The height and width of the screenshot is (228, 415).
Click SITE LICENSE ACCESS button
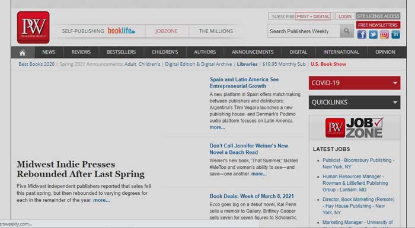click(x=378, y=16)
